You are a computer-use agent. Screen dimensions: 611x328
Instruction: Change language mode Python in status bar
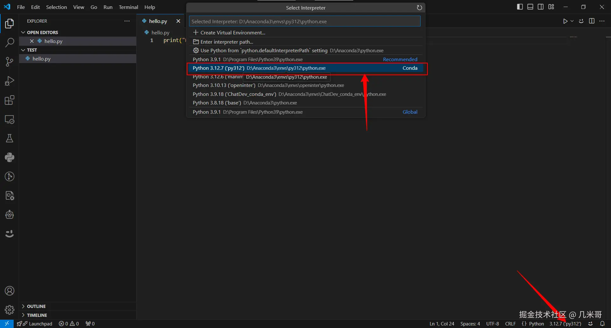coord(536,324)
